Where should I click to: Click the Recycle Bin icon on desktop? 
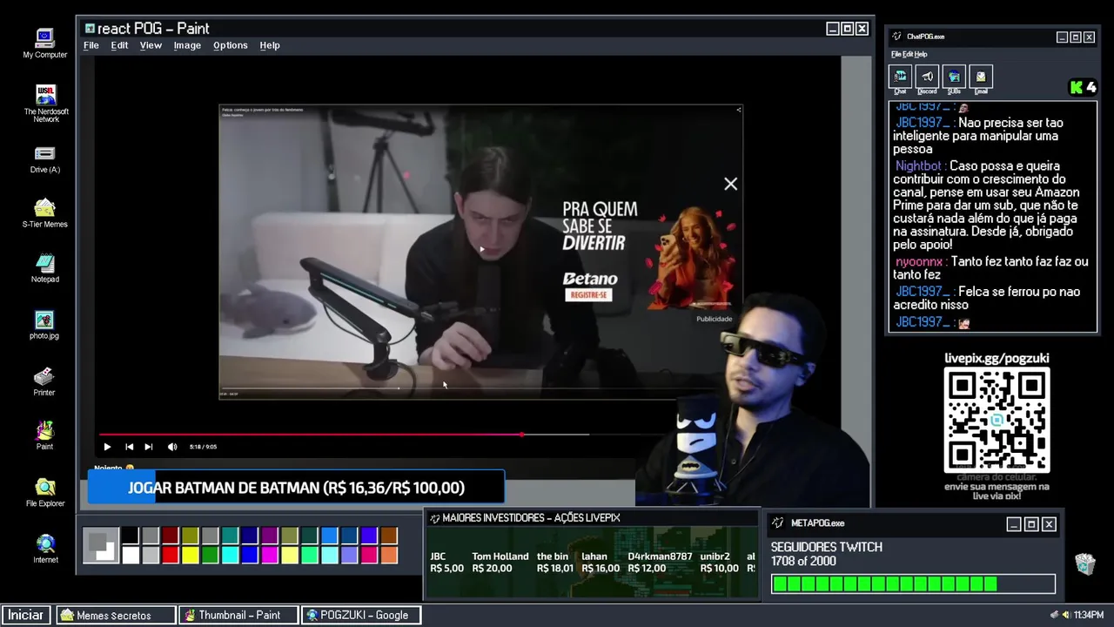[x=1084, y=563]
